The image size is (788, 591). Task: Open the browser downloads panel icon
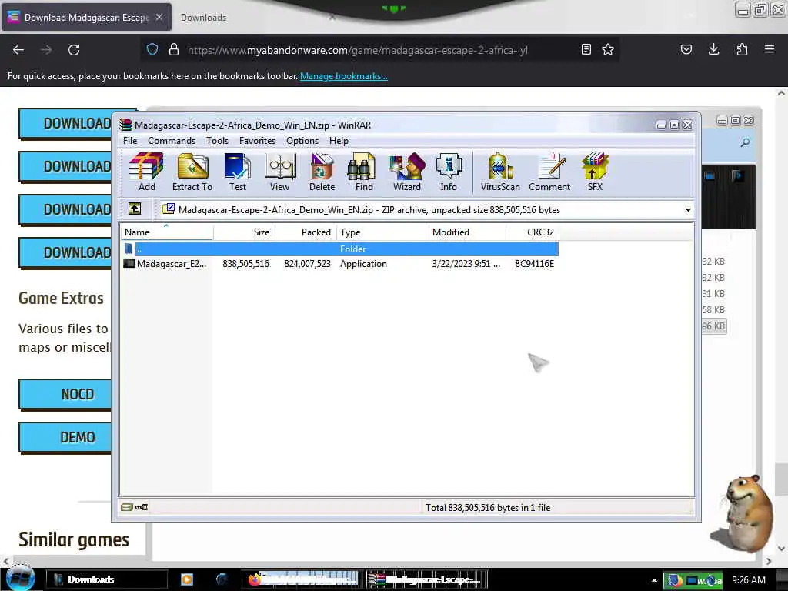(x=713, y=49)
